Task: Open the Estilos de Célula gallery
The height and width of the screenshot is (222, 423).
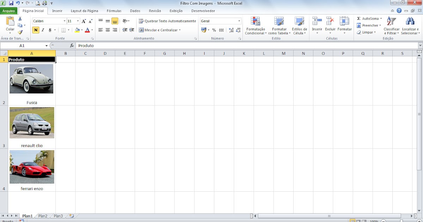Action: [x=300, y=25]
